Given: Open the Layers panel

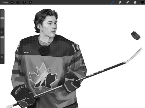Looking at the screenshot, I should coord(135,2).
